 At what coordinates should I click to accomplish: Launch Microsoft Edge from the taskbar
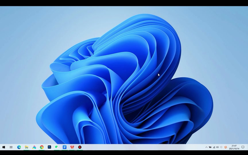click(19, 147)
